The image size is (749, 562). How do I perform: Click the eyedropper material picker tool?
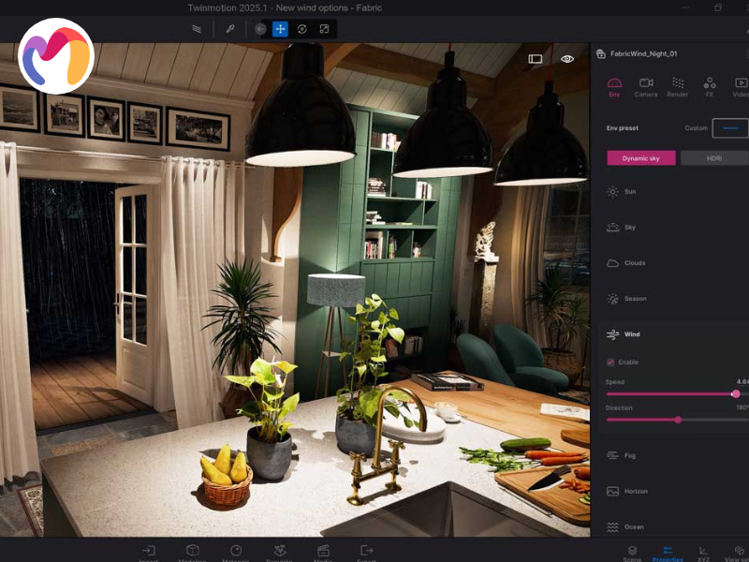(x=230, y=29)
